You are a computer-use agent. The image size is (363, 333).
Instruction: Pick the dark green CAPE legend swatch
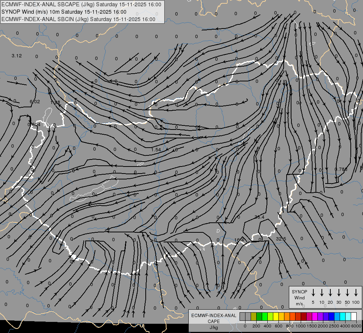coord(259,316)
